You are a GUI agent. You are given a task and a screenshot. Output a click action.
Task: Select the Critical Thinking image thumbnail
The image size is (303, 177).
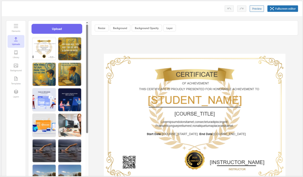coord(70,74)
